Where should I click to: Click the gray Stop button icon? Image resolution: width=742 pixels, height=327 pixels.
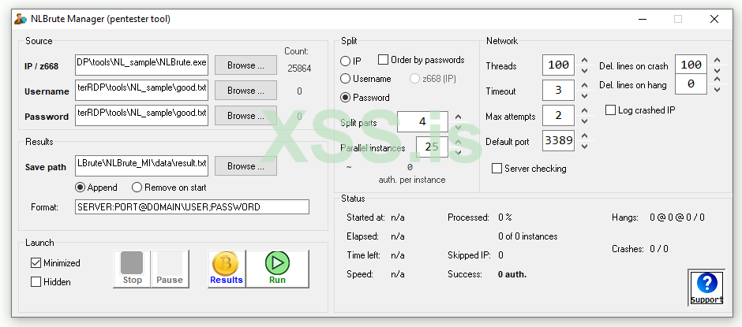coord(132,263)
